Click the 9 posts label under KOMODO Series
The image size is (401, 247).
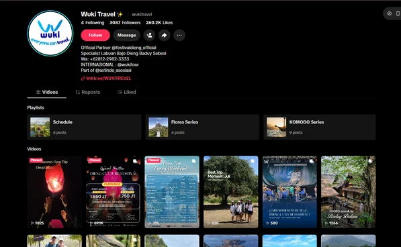coord(296,133)
